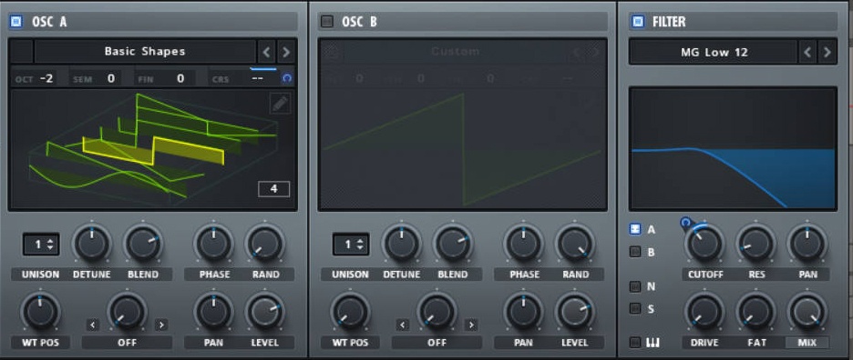The image size is (853, 360).
Task: Click the filter Pan knob
Action: pyautogui.click(x=807, y=244)
